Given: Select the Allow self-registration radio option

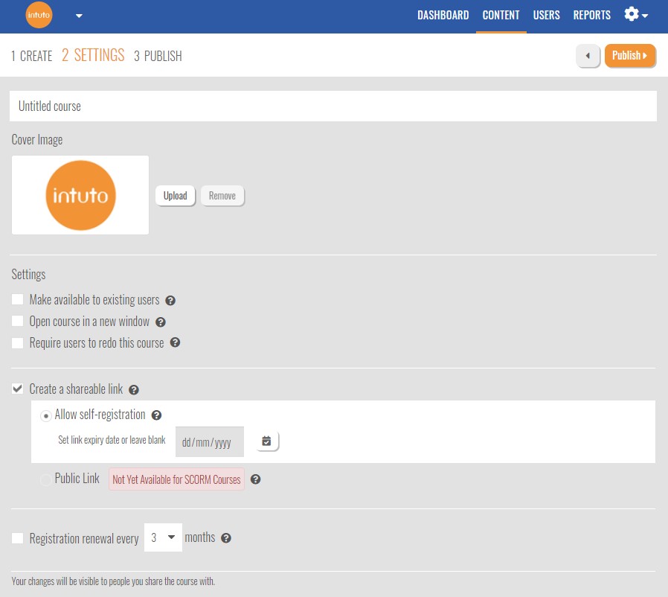Looking at the screenshot, I should tap(46, 415).
